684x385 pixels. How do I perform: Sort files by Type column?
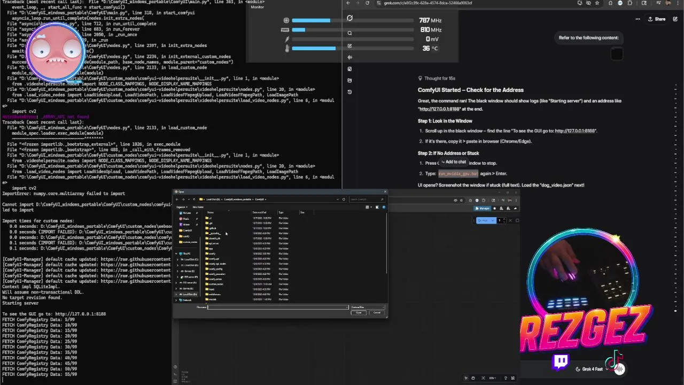281,212
